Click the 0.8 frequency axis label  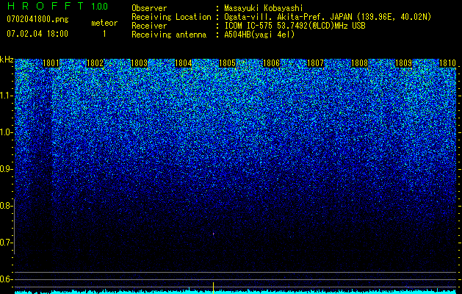pos(6,206)
